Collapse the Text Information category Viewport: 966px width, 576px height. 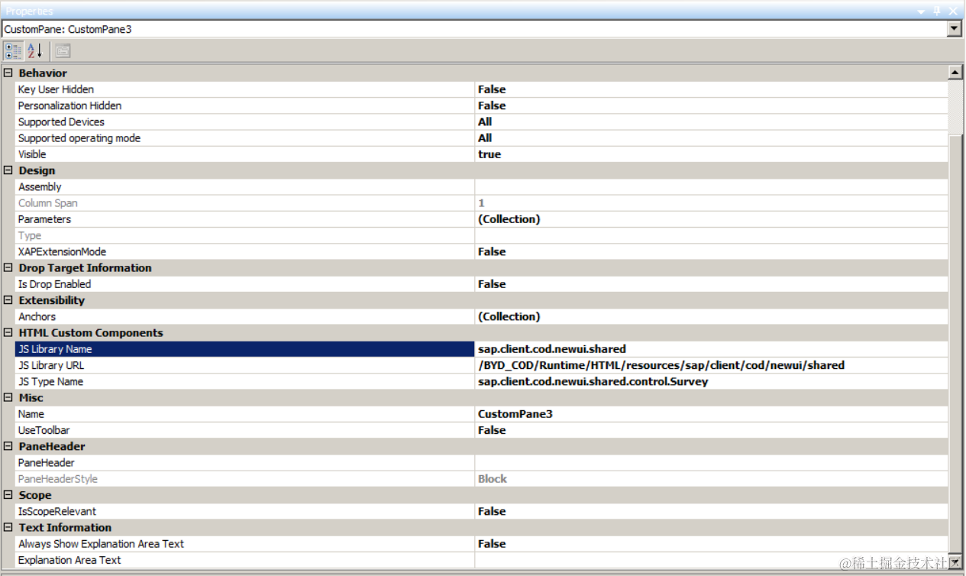click(9, 528)
